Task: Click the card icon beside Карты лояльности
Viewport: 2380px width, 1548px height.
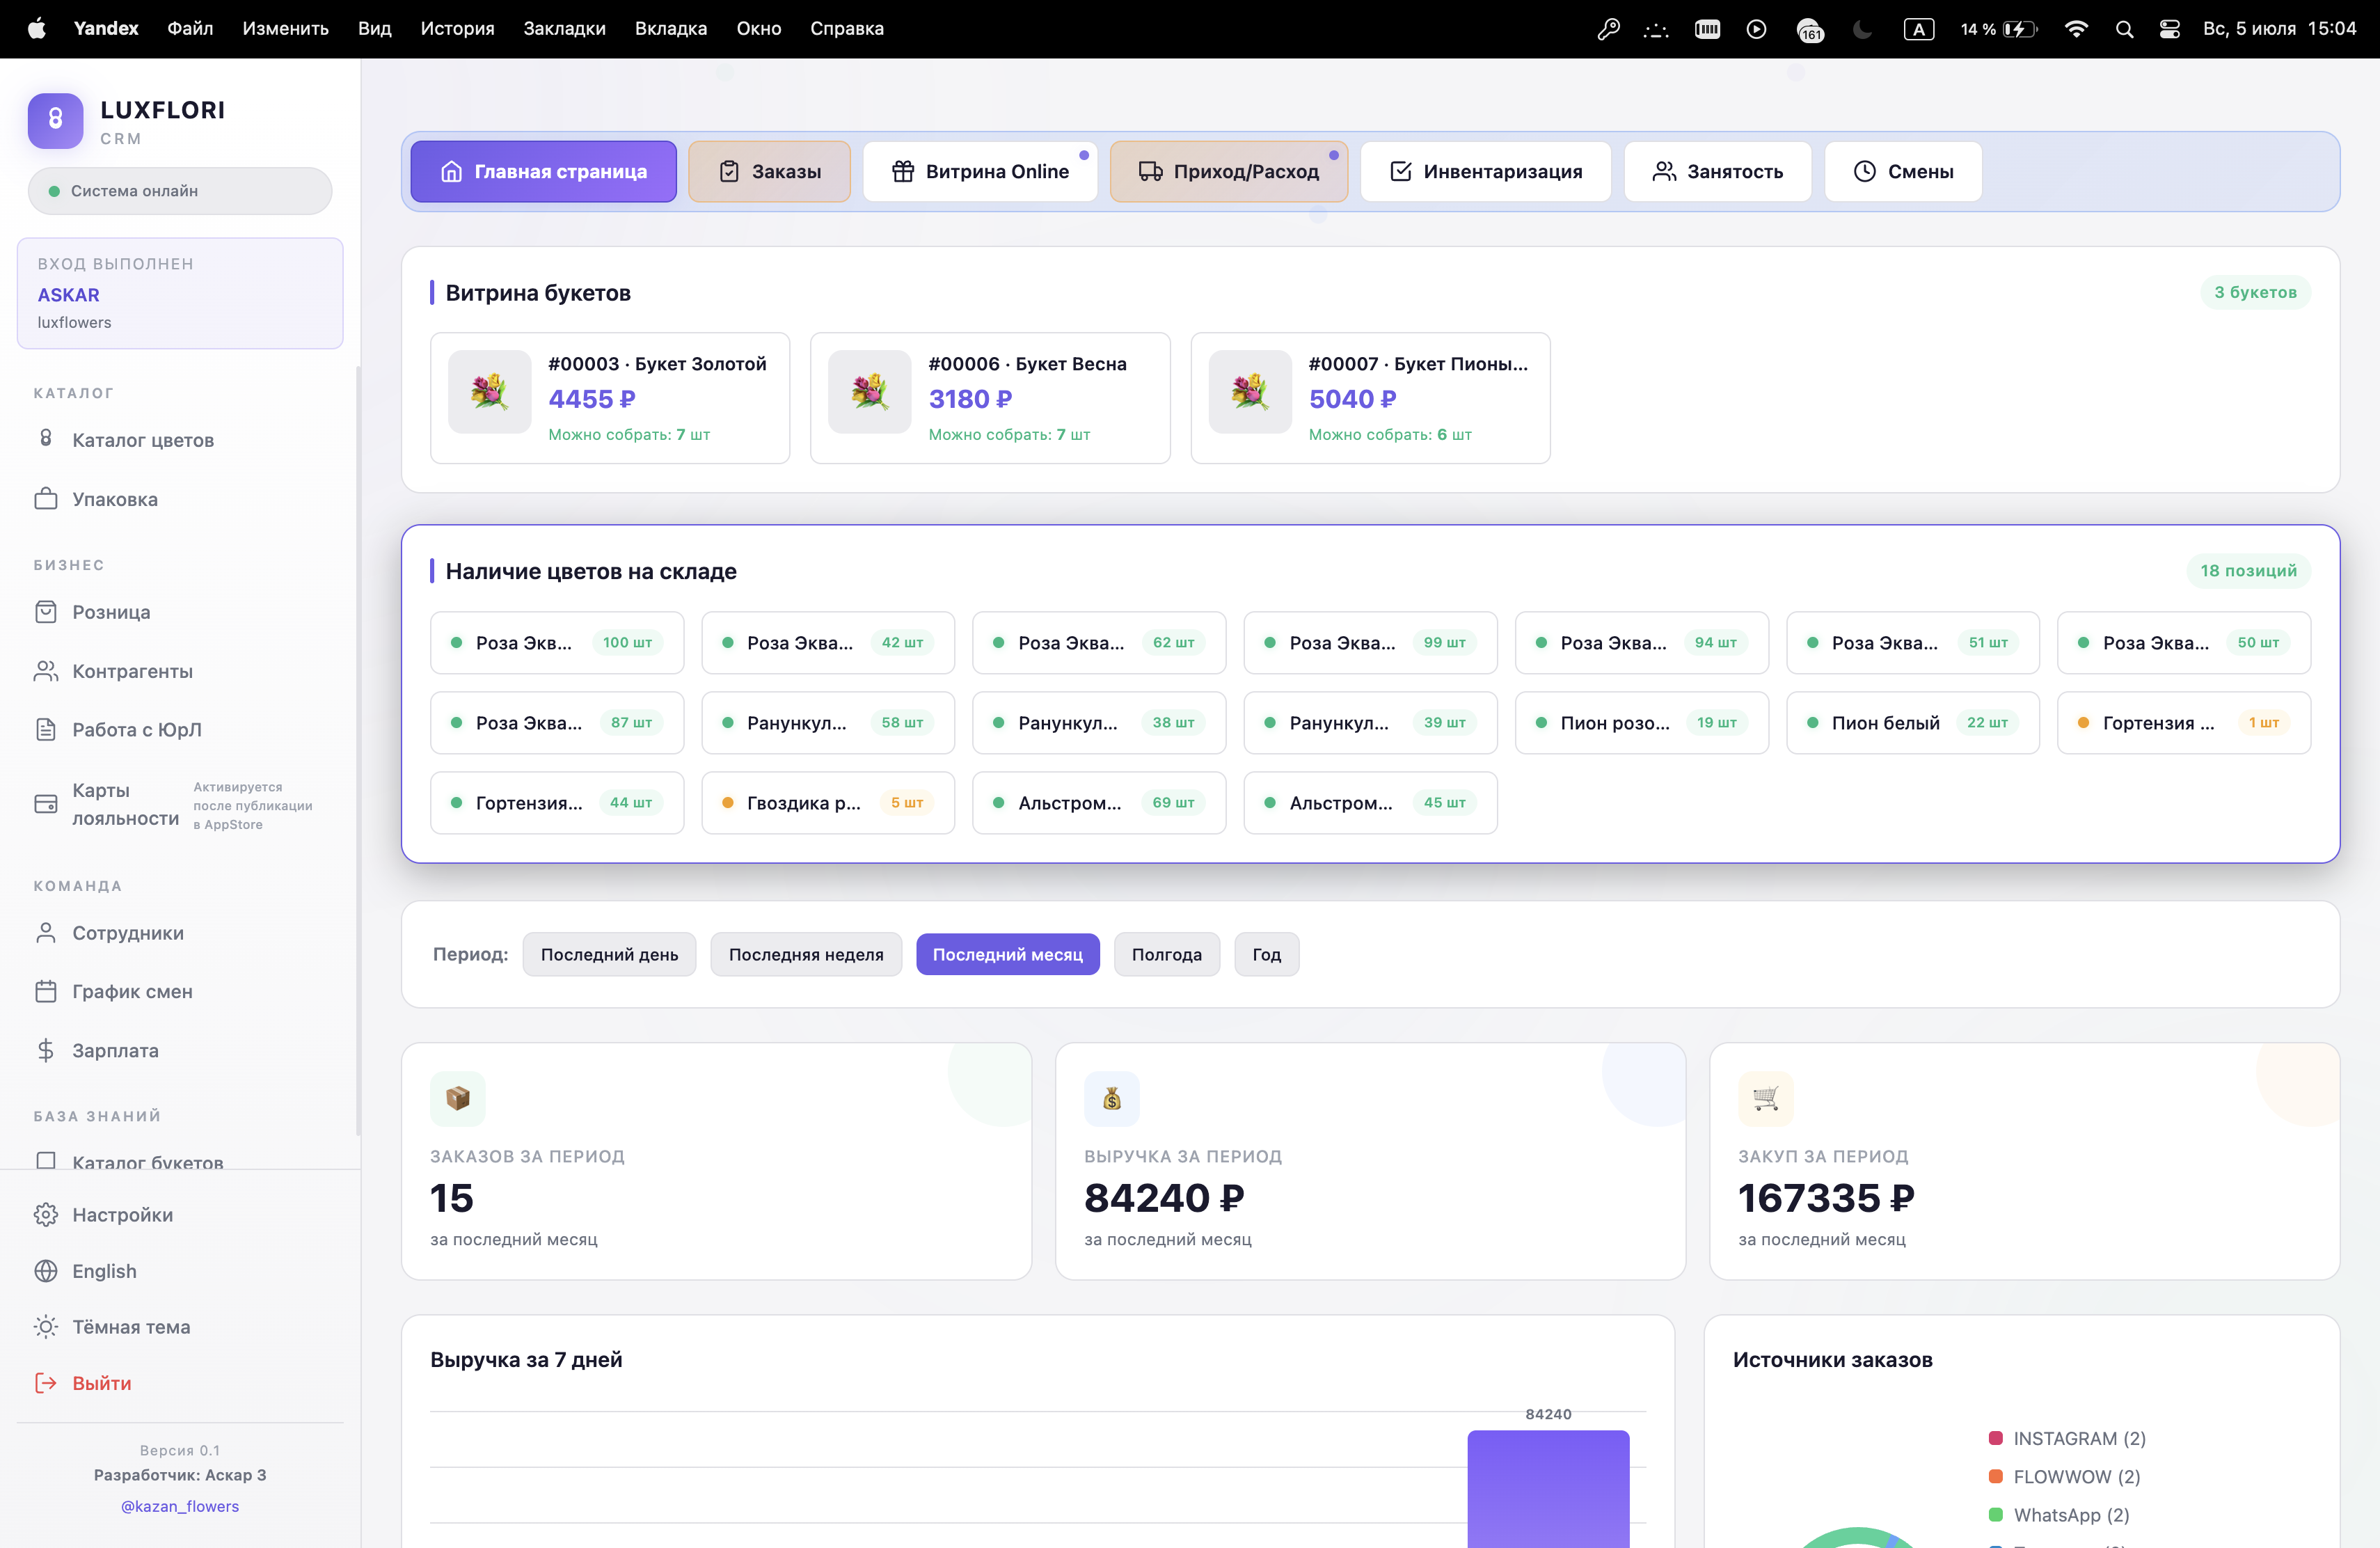Action: (46, 803)
